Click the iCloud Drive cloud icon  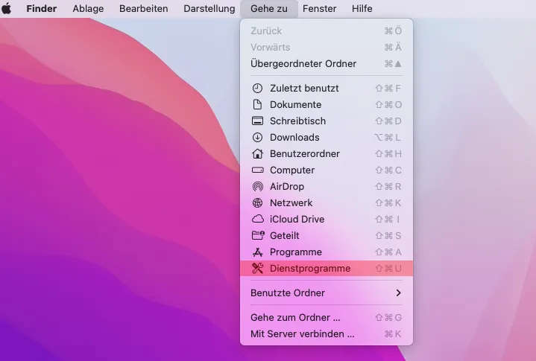[x=257, y=219]
